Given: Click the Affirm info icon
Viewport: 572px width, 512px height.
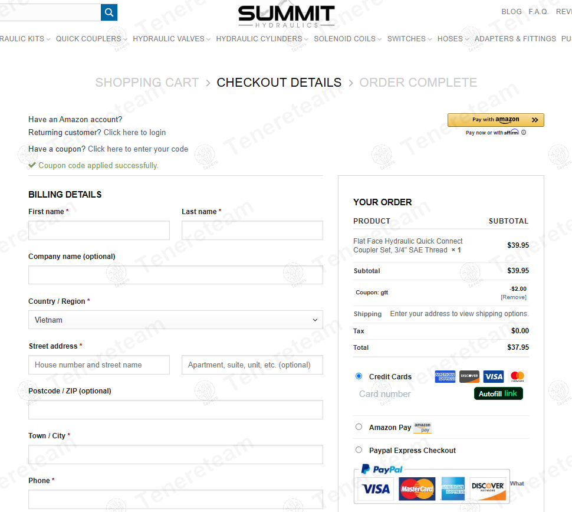Looking at the screenshot, I should (x=524, y=133).
